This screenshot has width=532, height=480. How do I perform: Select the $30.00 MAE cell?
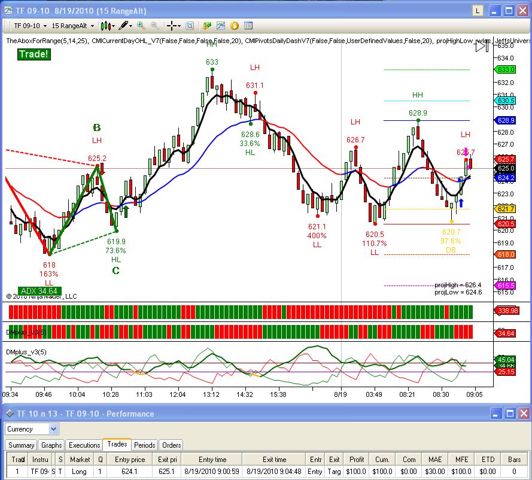pyautogui.click(x=435, y=472)
